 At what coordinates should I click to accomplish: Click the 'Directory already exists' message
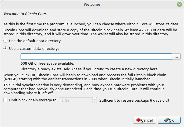click(x=89, y=69)
